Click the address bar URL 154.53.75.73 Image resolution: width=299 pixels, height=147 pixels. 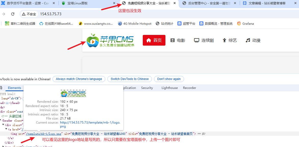51,14
